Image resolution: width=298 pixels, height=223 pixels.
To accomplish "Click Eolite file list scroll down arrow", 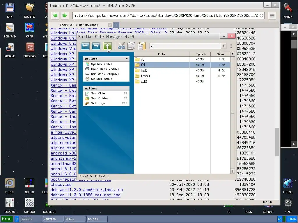I will pos(233,171).
